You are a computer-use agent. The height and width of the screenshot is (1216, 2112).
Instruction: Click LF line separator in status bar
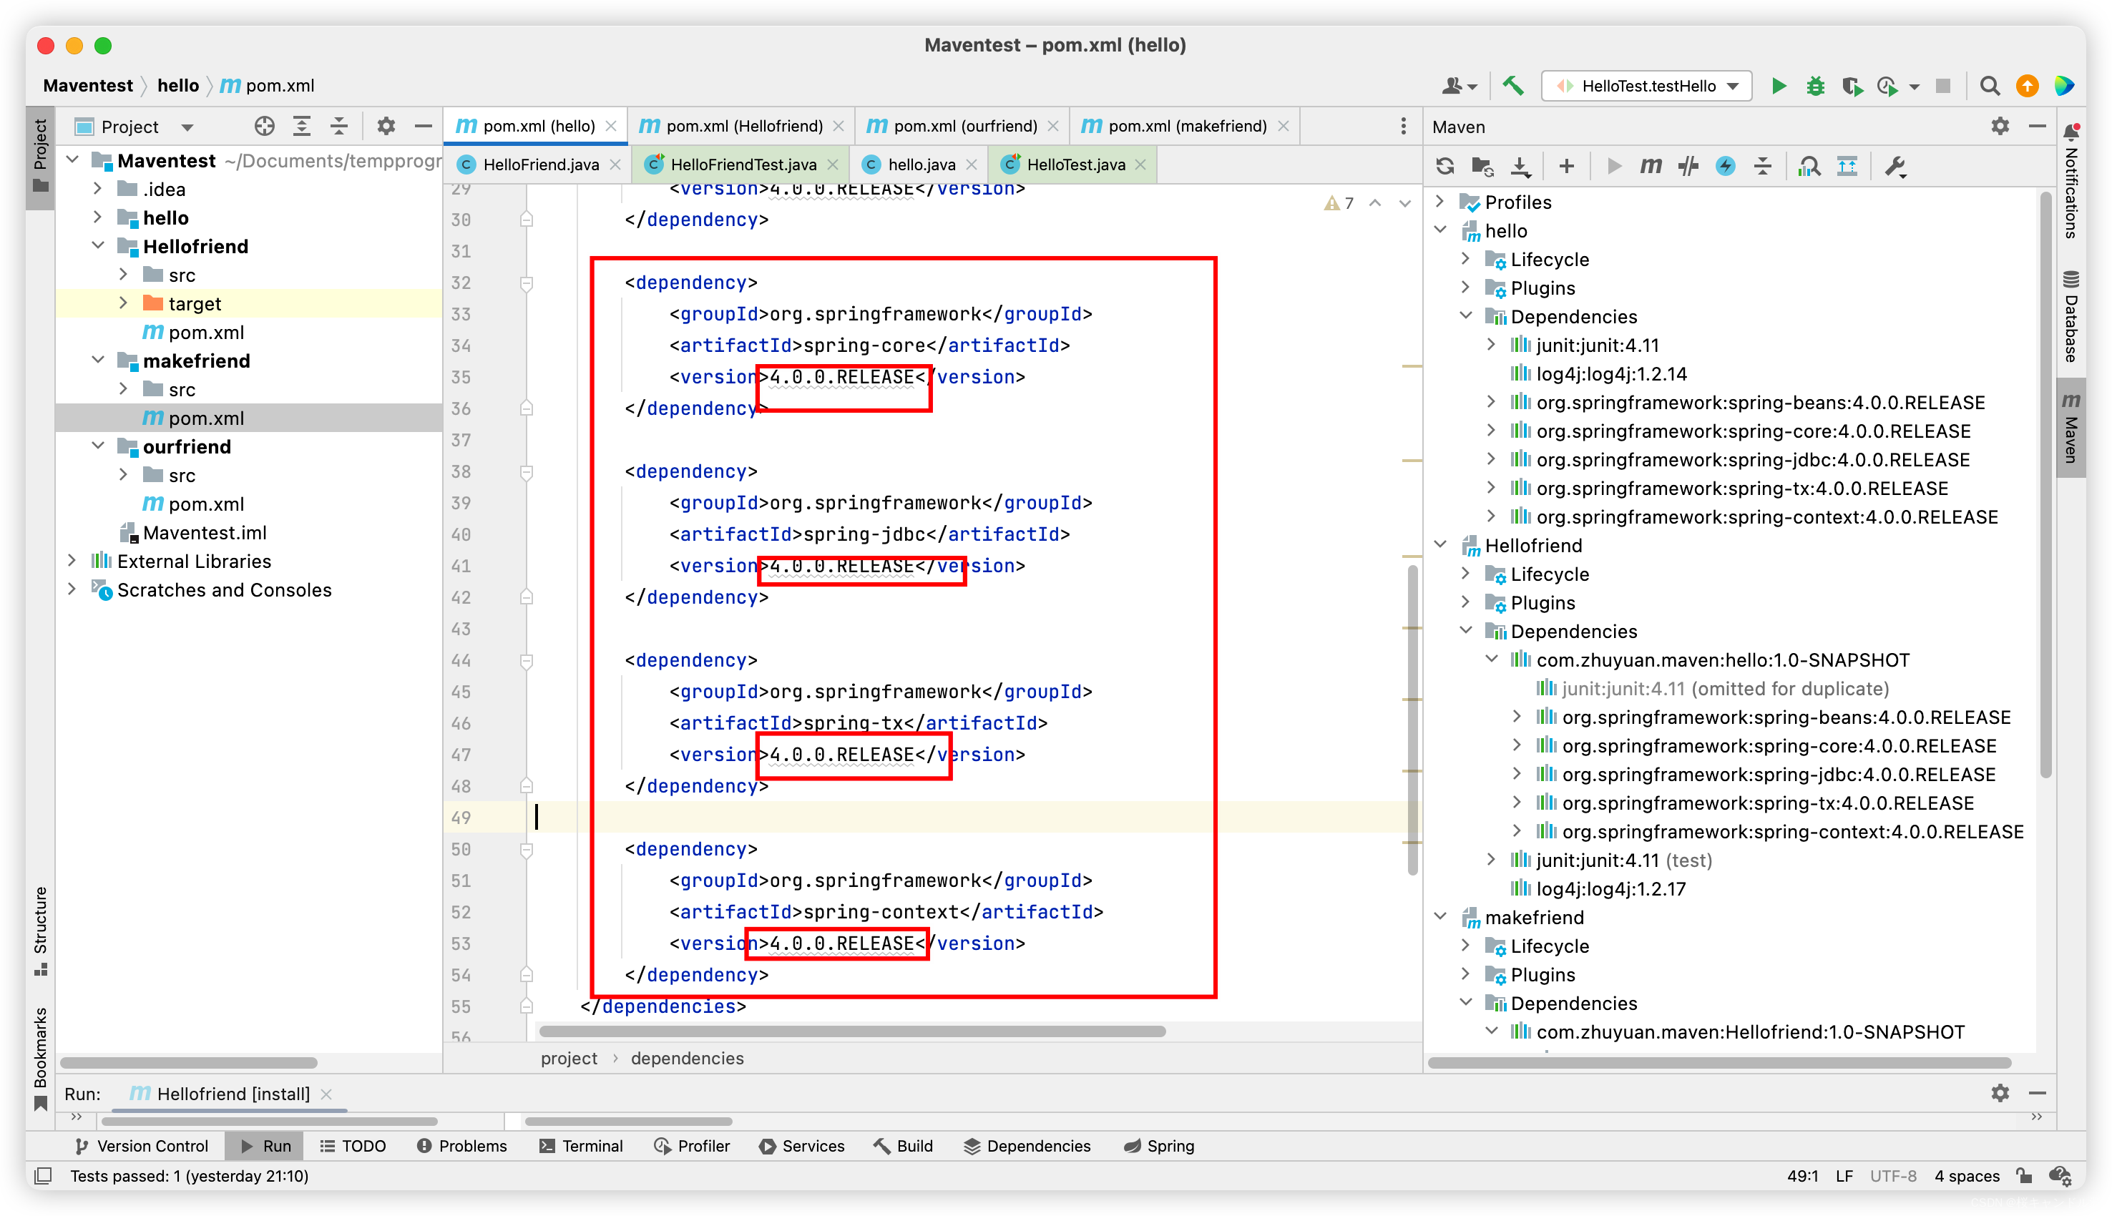1844,1176
